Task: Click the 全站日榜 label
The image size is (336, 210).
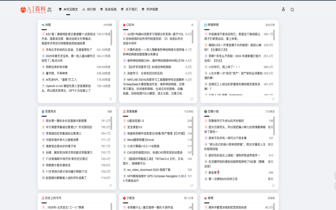Action: point(270,25)
